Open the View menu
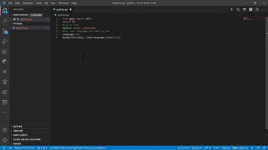This screenshot has height=150, width=268. (x=39, y=3)
